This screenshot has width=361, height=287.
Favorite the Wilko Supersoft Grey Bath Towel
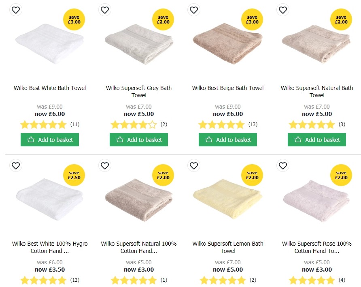[x=105, y=10]
